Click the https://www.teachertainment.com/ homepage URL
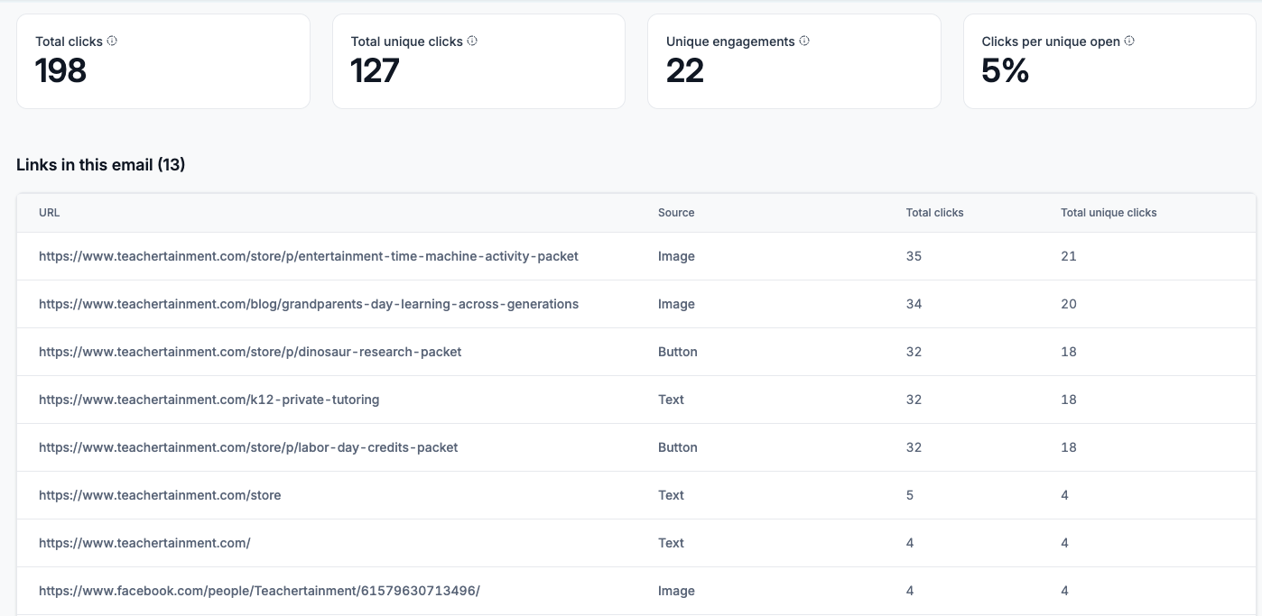 pyautogui.click(x=144, y=543)
